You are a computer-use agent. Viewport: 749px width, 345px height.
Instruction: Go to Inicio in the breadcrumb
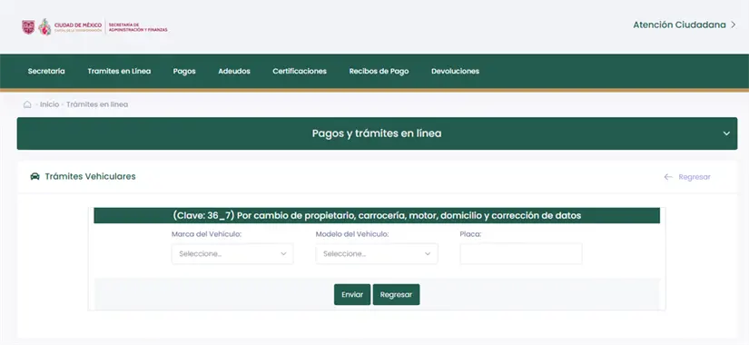tap(49, 104)
